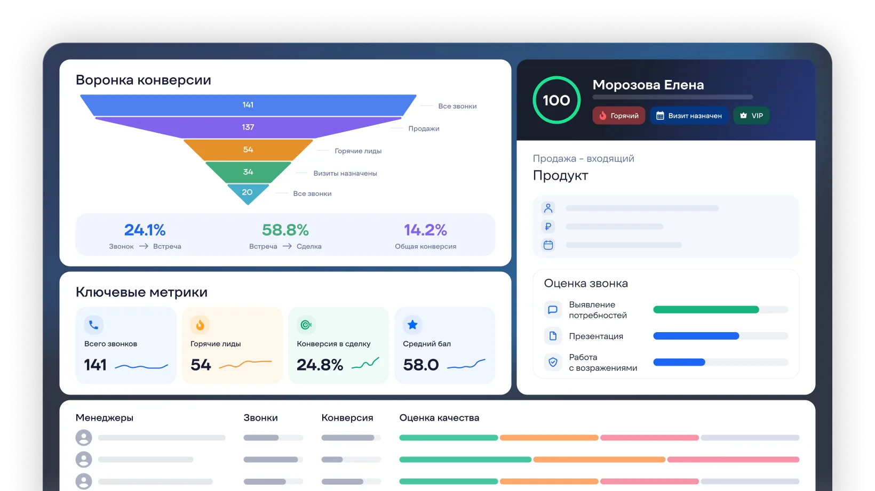Screen dimensions: 875x491
Task: Click the blue funnel segment showing 141
Action: point(248,105)
